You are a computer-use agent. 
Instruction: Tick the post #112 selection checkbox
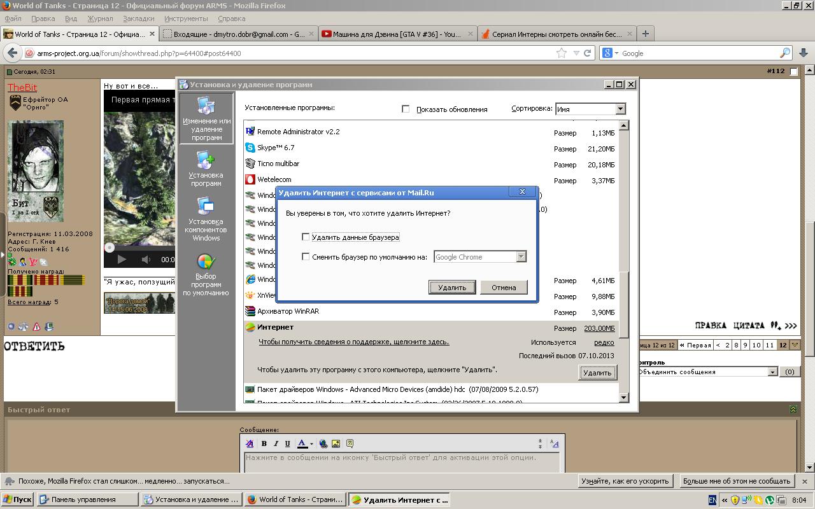point(793,71)
